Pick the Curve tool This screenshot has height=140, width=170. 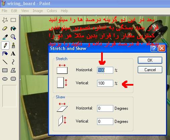tap(13, 62)
